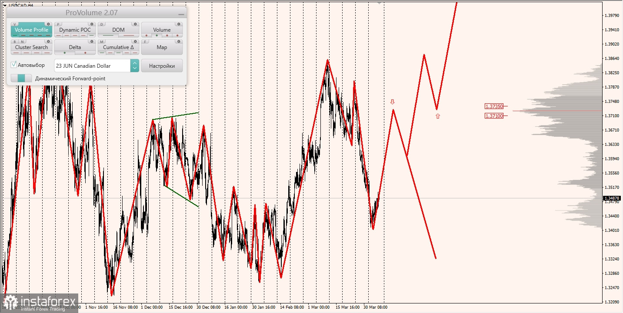Toggle green-line segment under DOM

click(x=108, y=35)
